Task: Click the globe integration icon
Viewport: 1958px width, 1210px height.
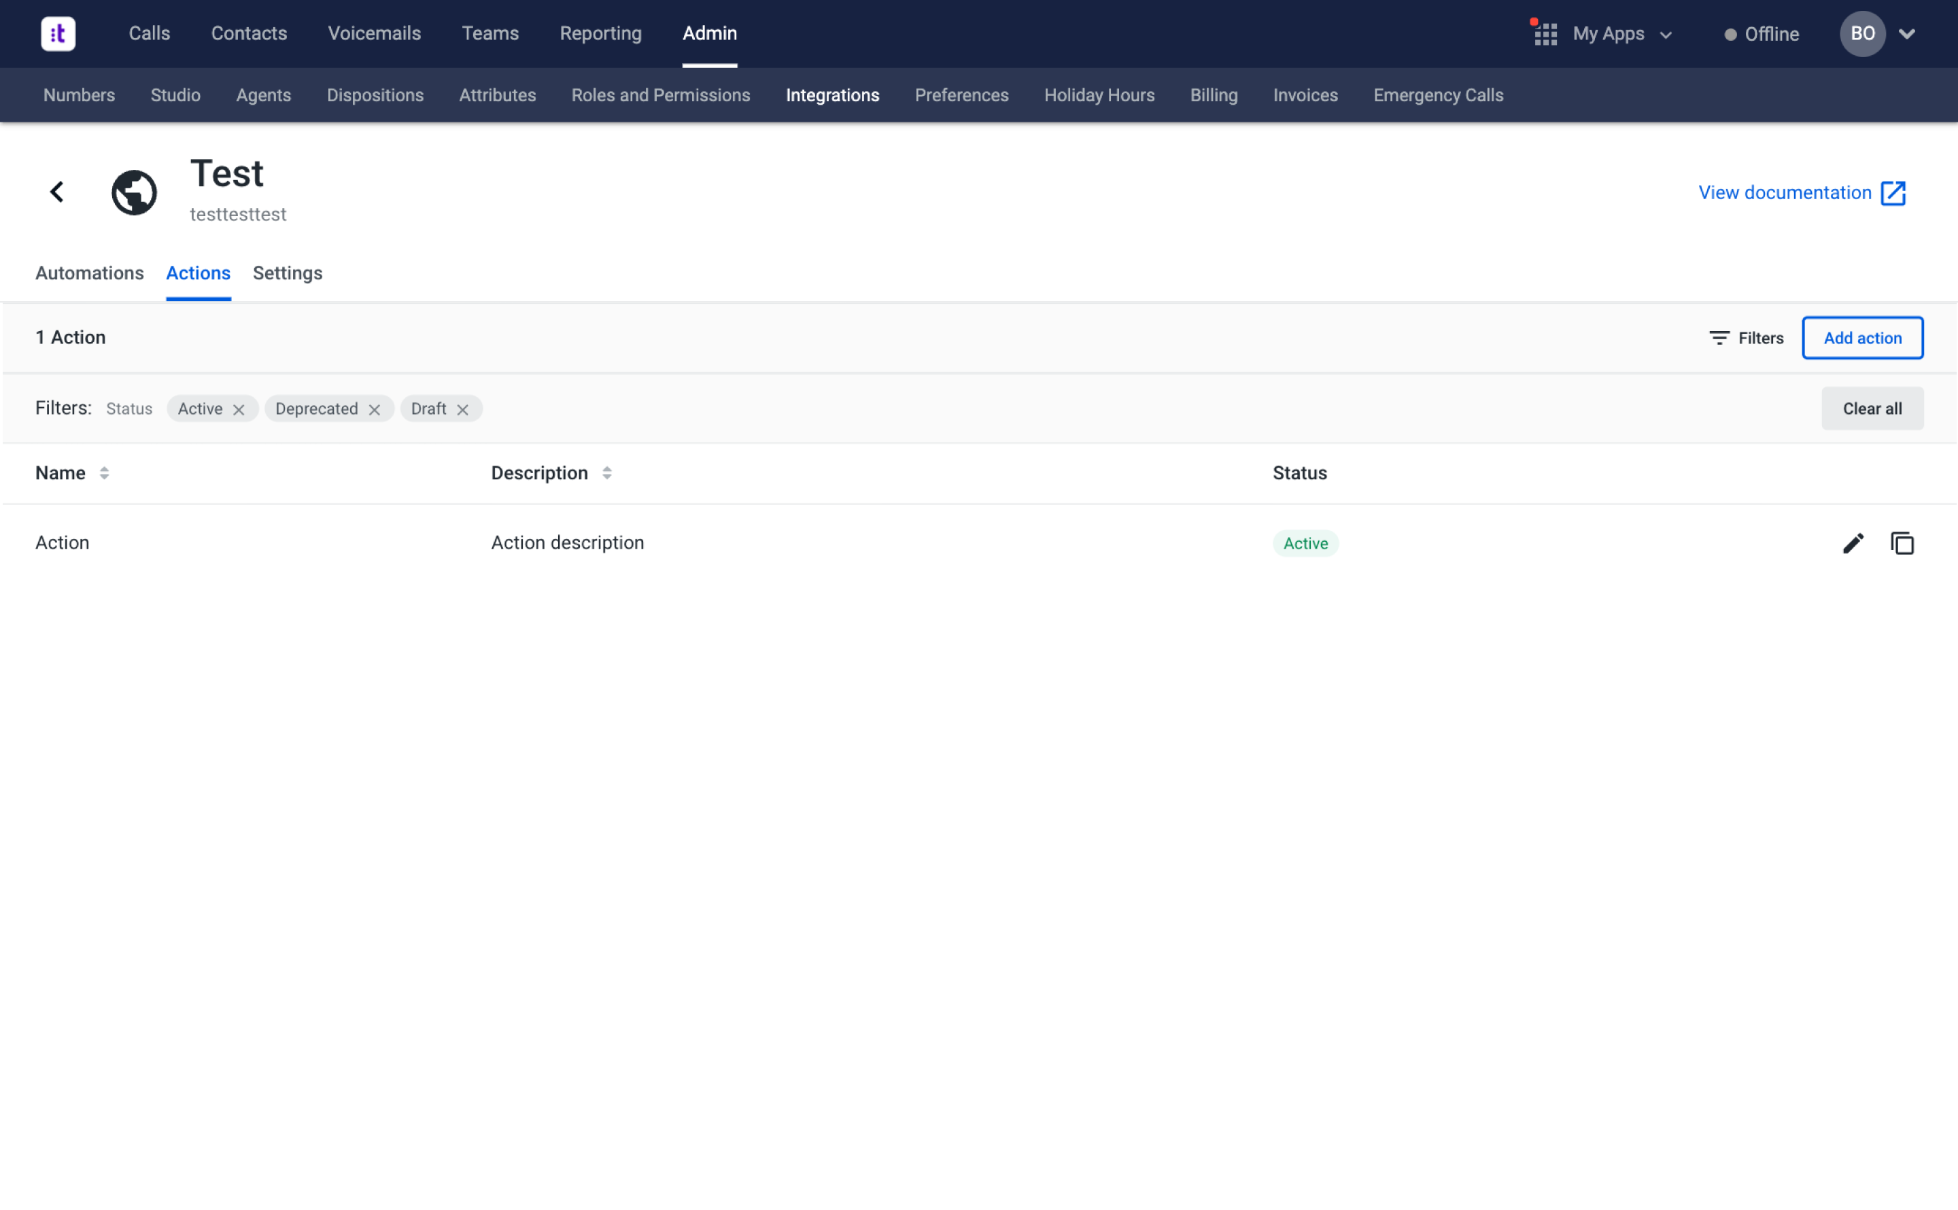Action: pyautogui.click(x=134, y=192)
